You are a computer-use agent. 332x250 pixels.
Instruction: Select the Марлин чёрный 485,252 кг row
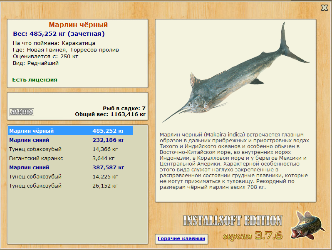click(70, 131)
